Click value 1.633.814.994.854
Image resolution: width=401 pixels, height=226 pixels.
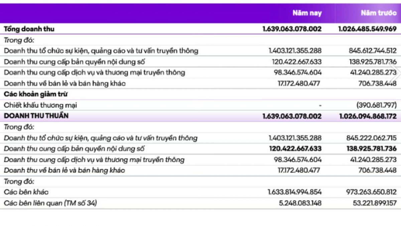click(295, 192)
